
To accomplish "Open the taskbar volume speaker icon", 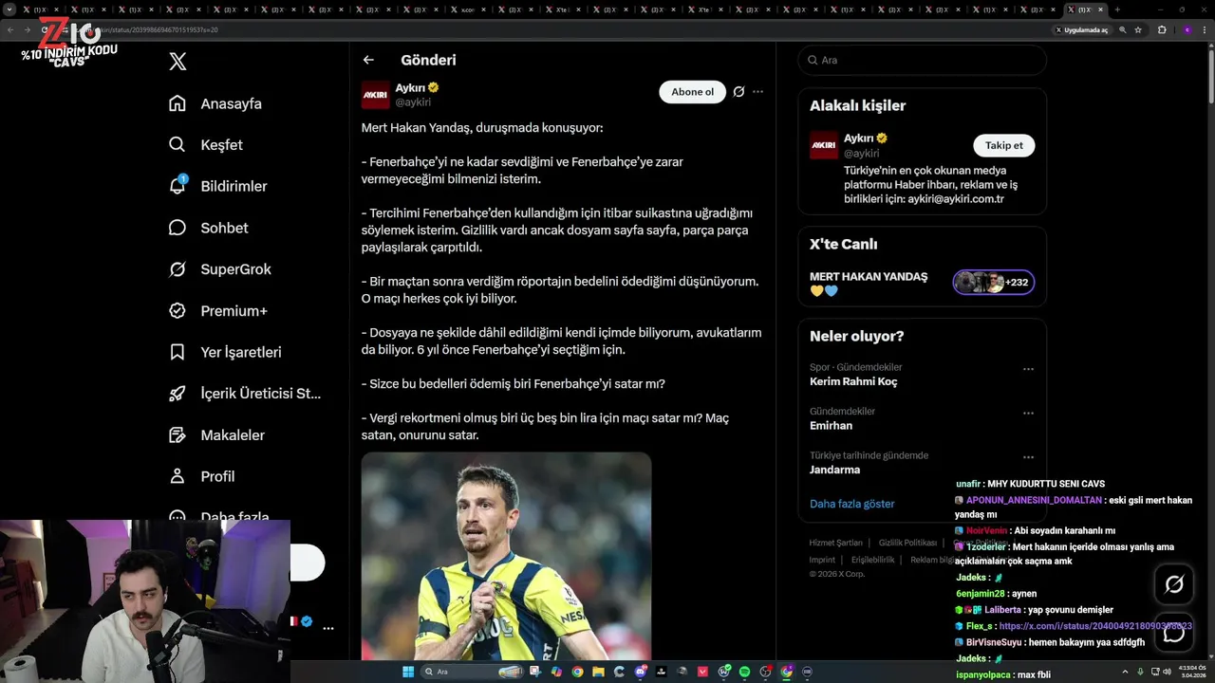I will tap(1167, 672).
